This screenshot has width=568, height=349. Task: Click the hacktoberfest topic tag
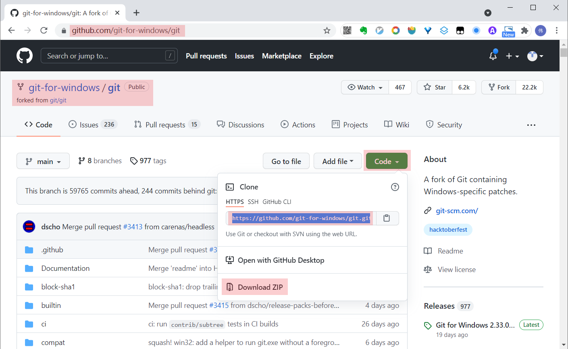(448, 230)
